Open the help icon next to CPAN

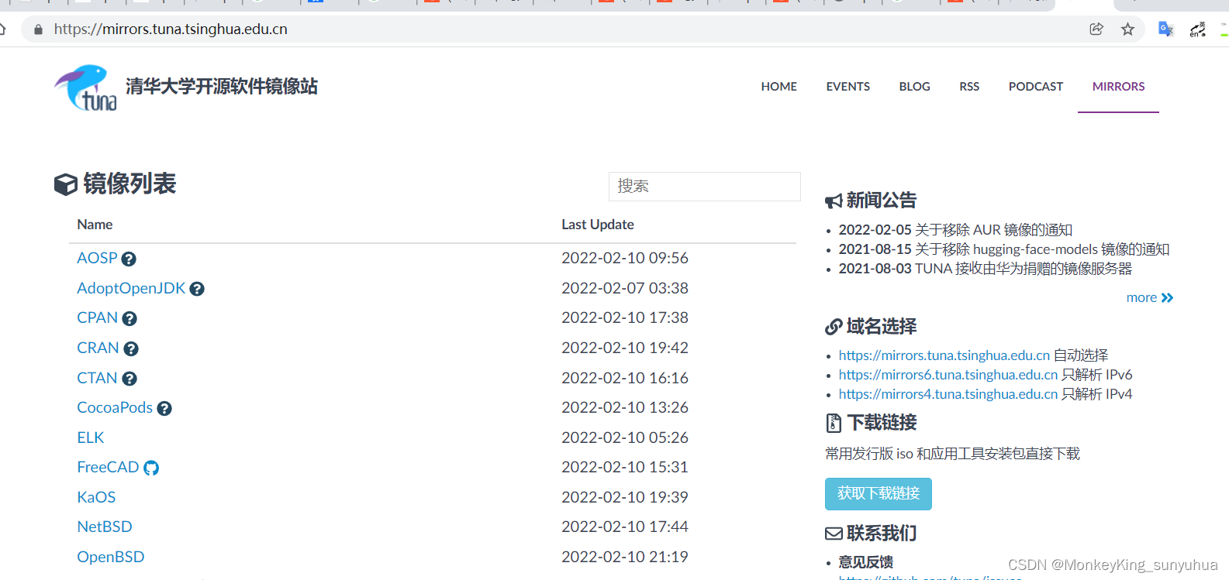point(129,318)
